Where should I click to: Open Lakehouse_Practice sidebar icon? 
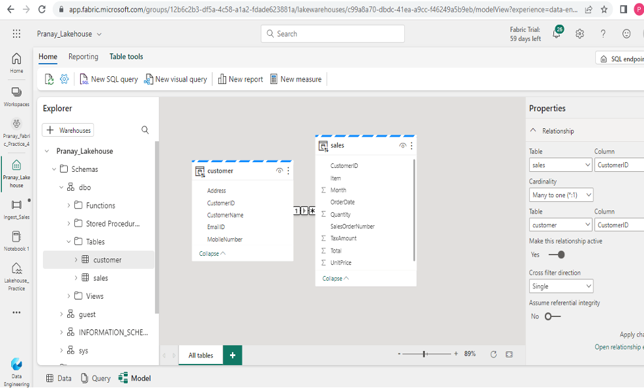16,276
